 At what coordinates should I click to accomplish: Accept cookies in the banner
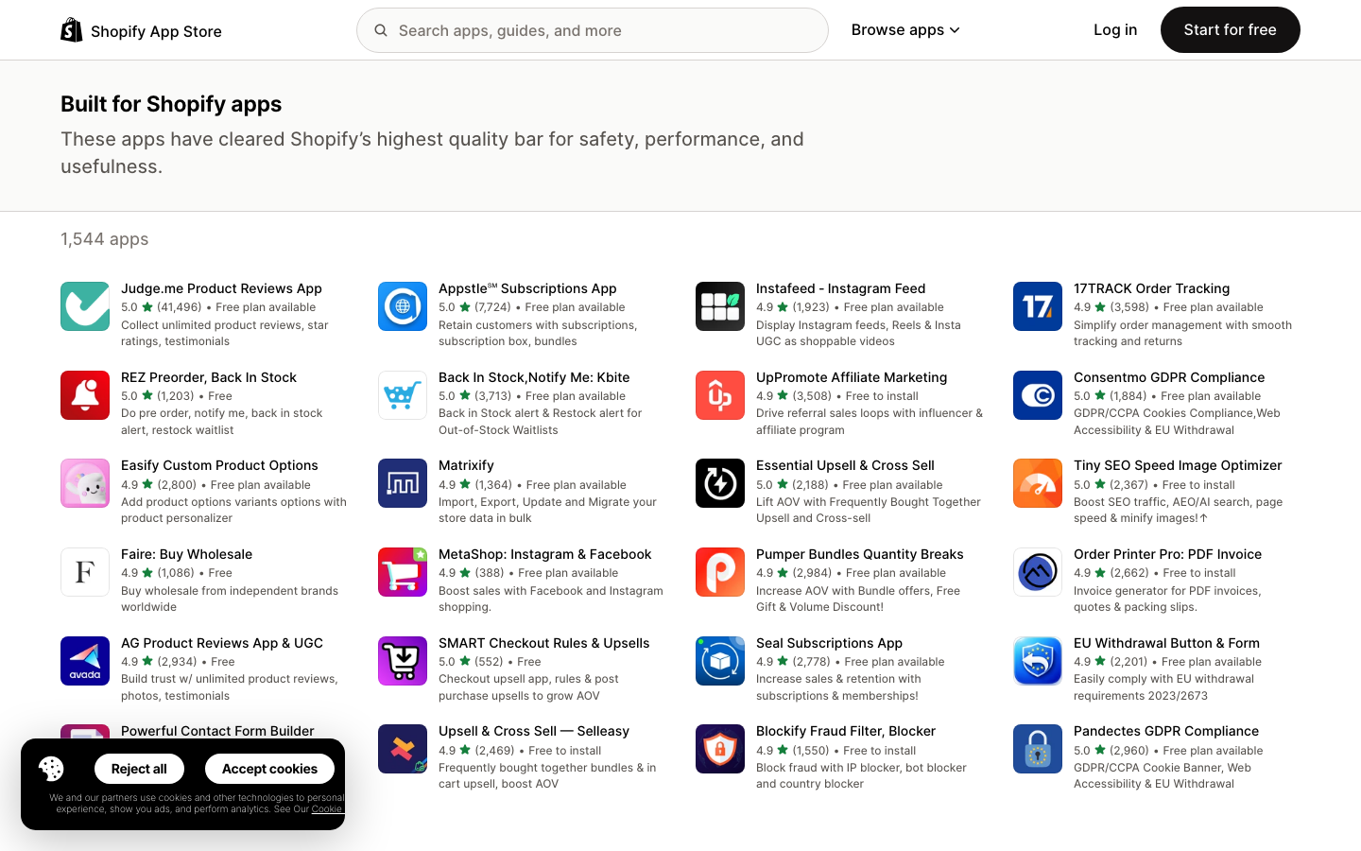269,769
